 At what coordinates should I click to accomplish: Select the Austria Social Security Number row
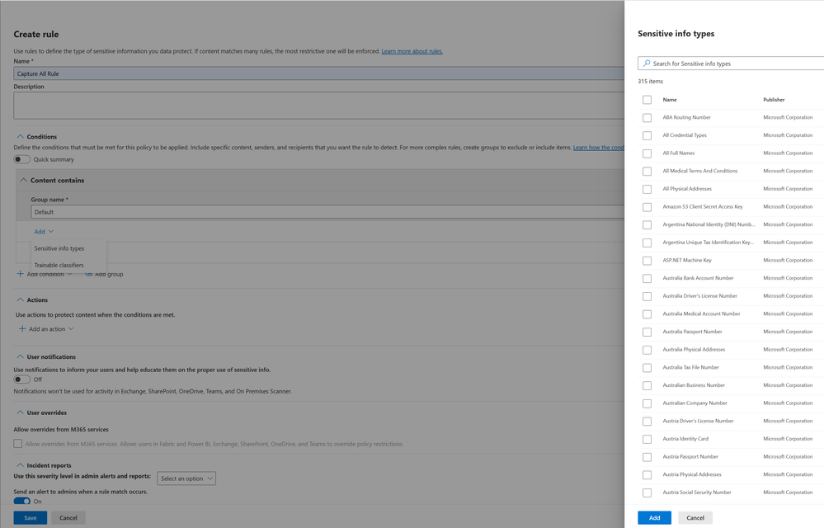tap(731, 493)
